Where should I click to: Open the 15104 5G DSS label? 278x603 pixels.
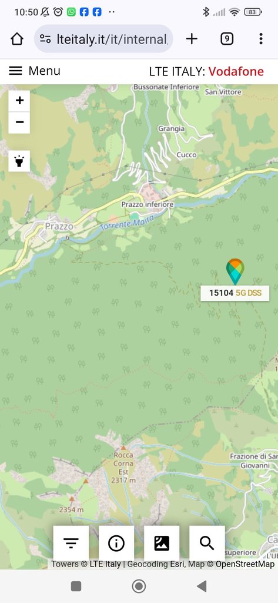pyautogui.click(x=235, y=293)
